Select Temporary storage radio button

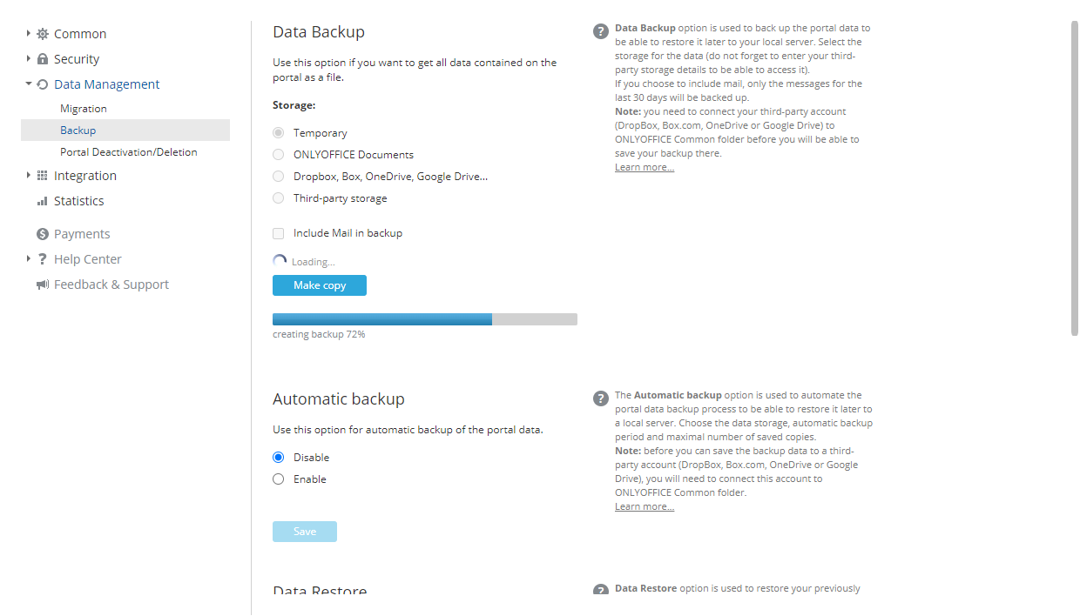(x=278, y=133)
